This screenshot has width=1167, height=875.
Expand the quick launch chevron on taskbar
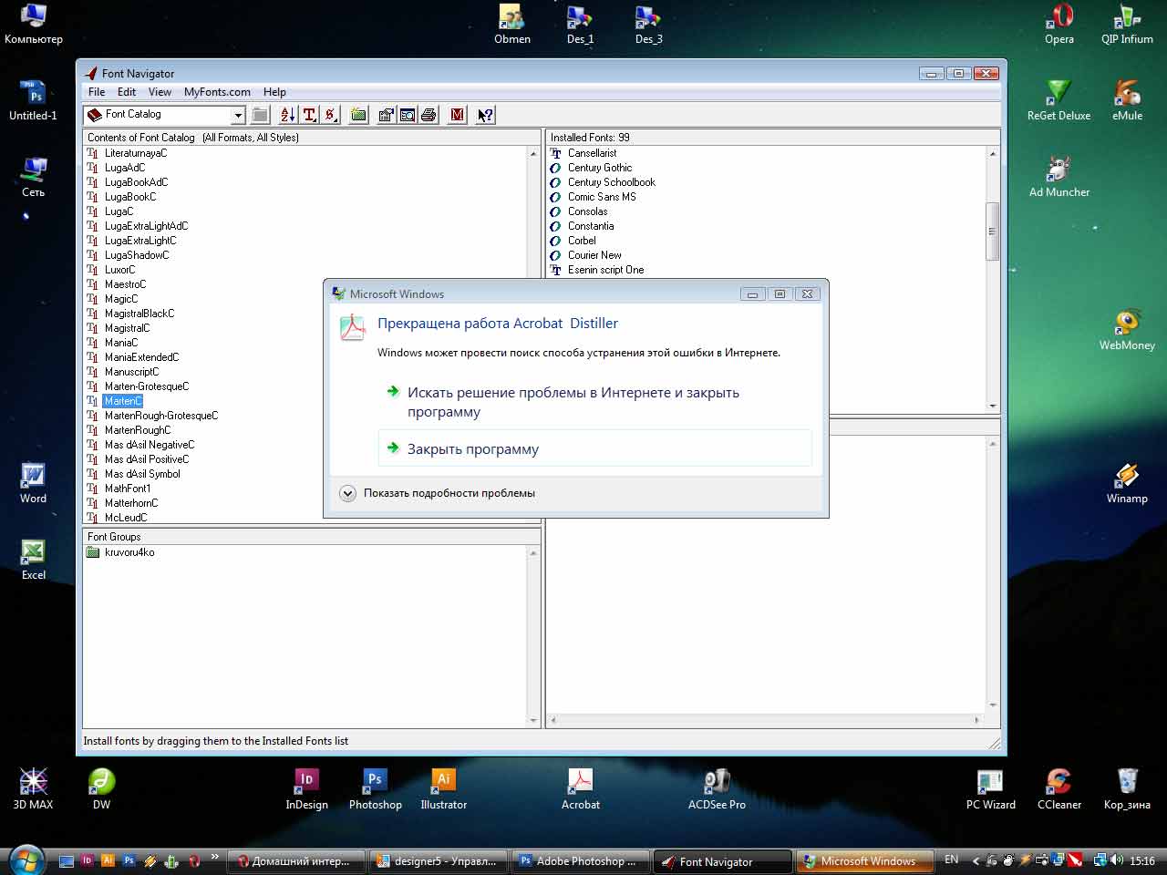click(x=214, y=857)
